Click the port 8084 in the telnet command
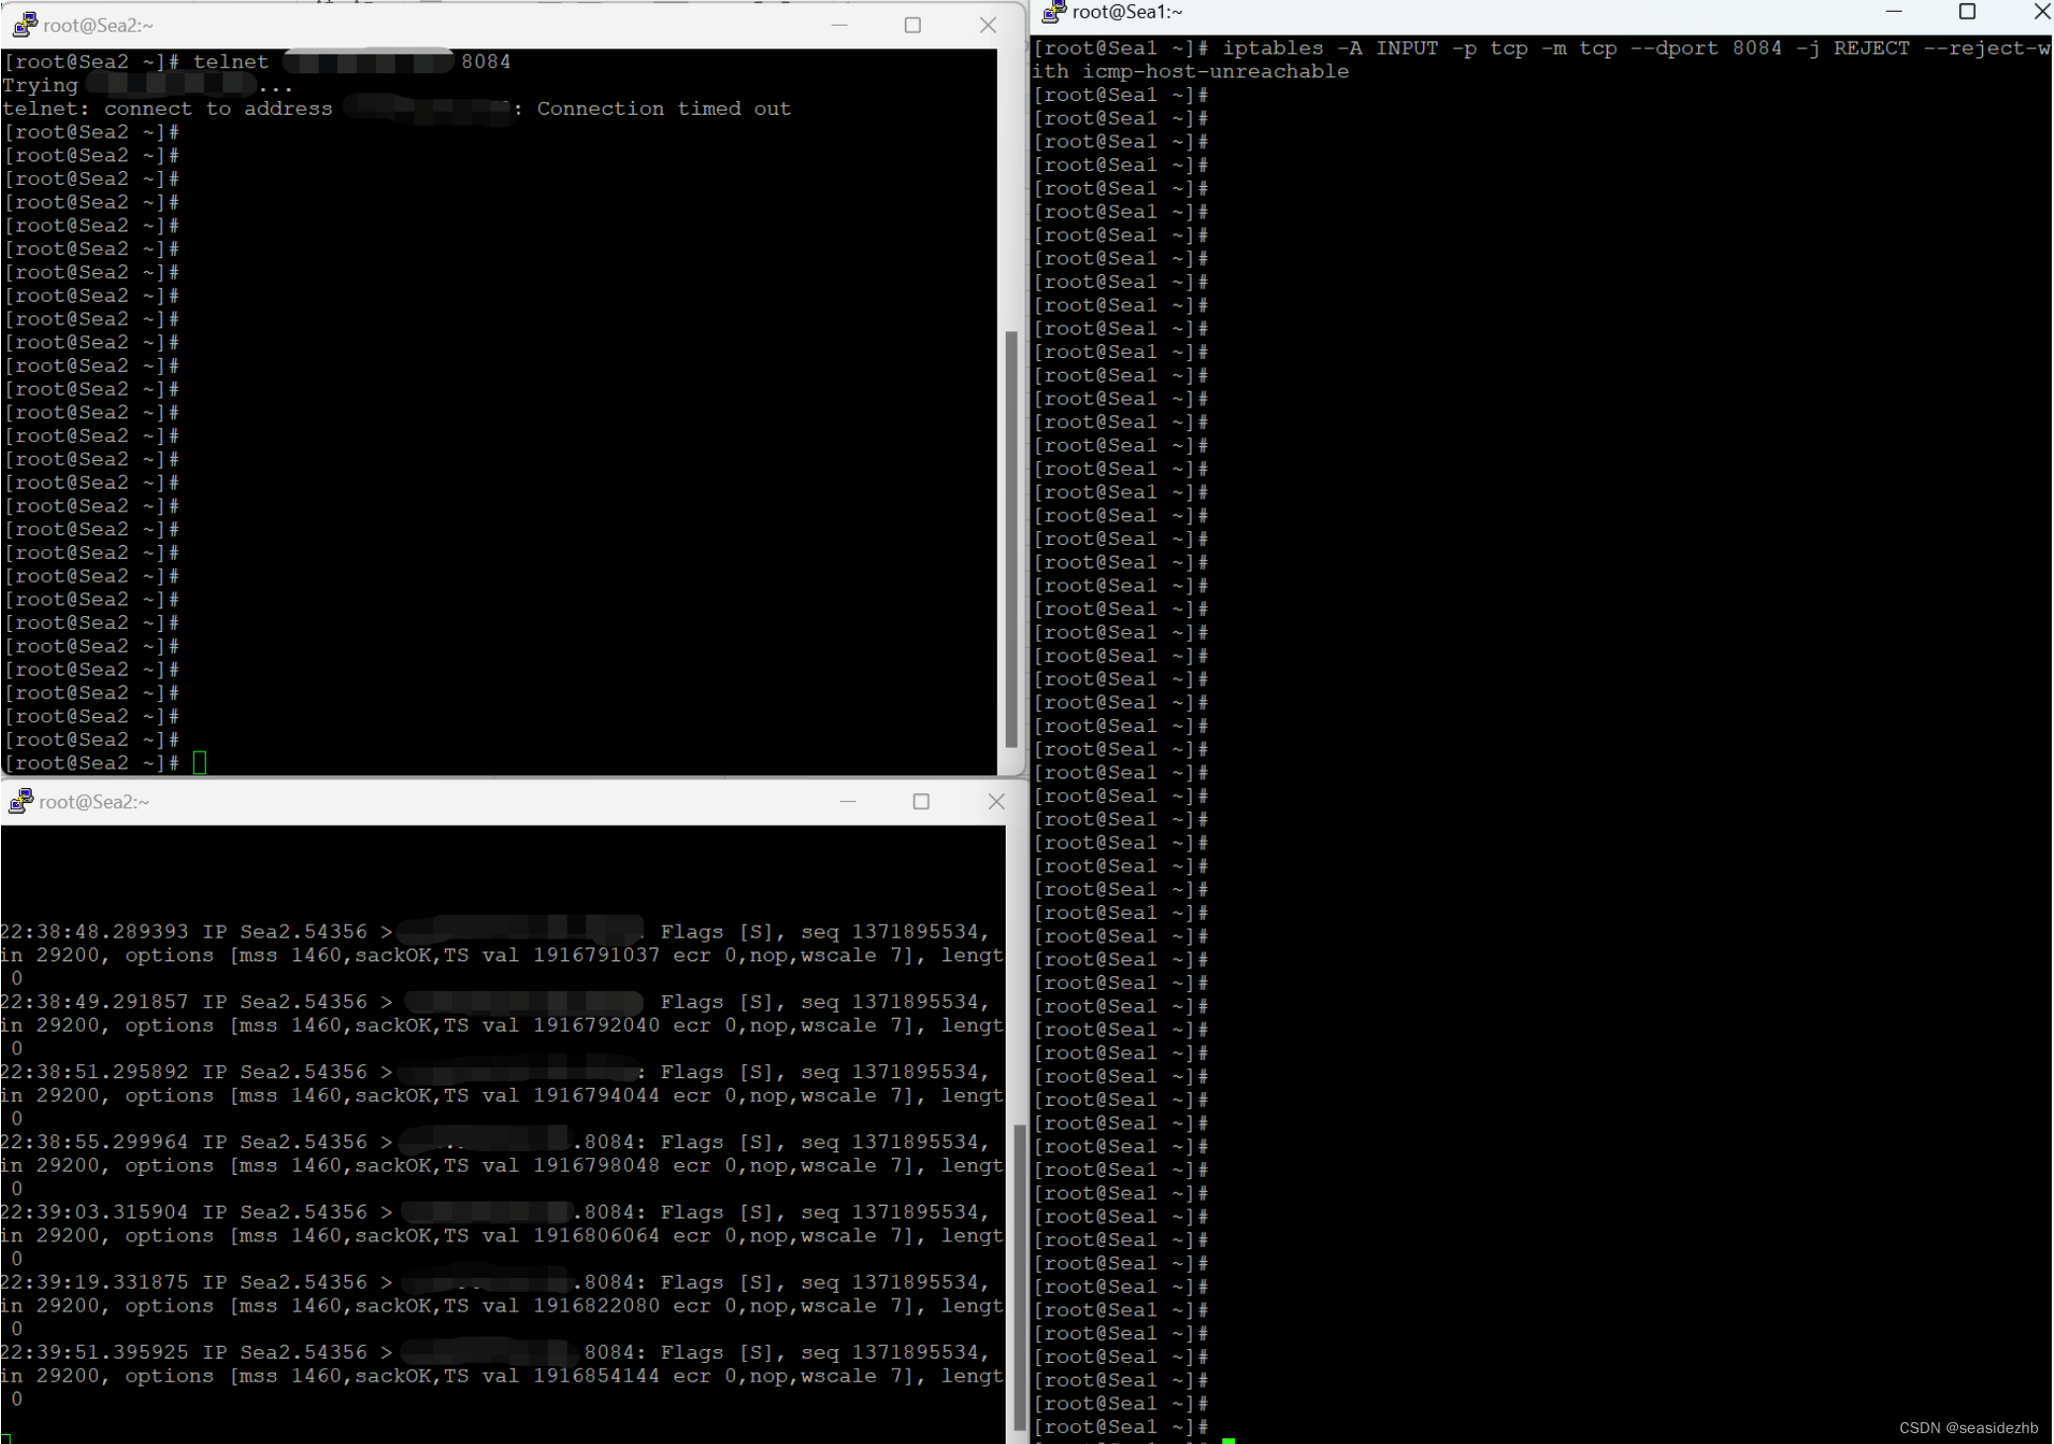This screenshot has width=2054, height=1444. [x=486, y=61]
